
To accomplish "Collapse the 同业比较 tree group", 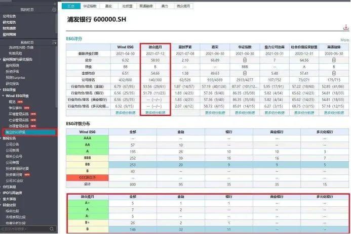I will coord(1,205).
